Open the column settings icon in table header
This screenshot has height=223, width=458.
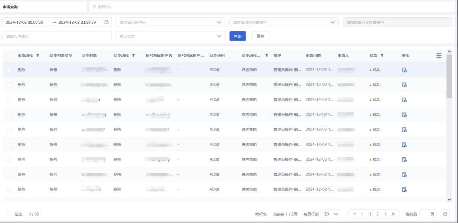pyautogui.click(x=439, y=55)
